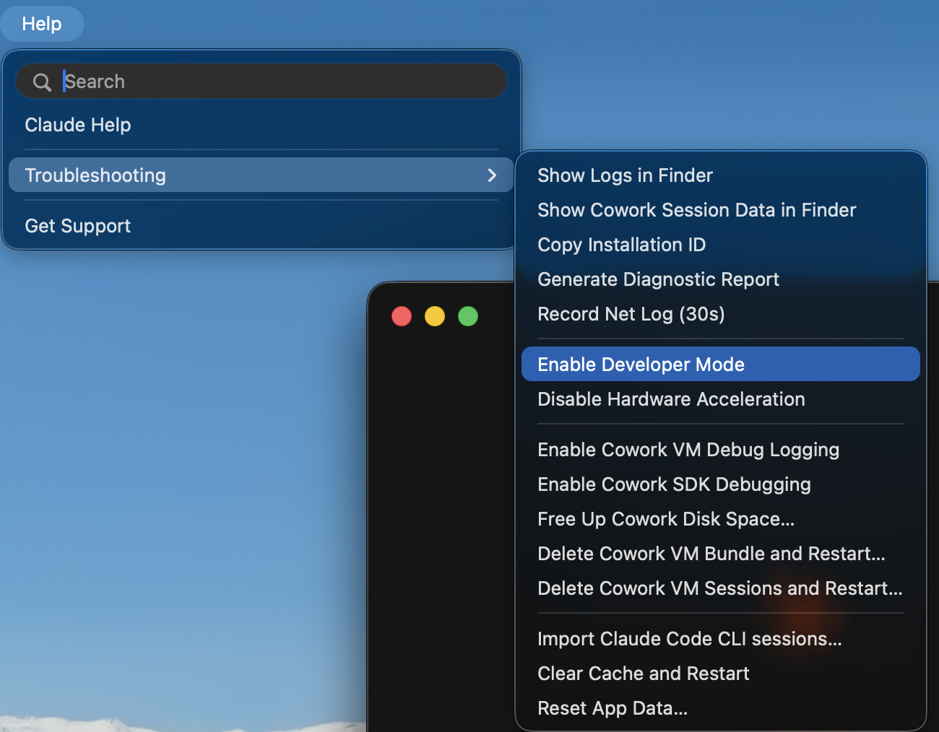Start Record Net Log (30s)

click(x=721, y=314)
